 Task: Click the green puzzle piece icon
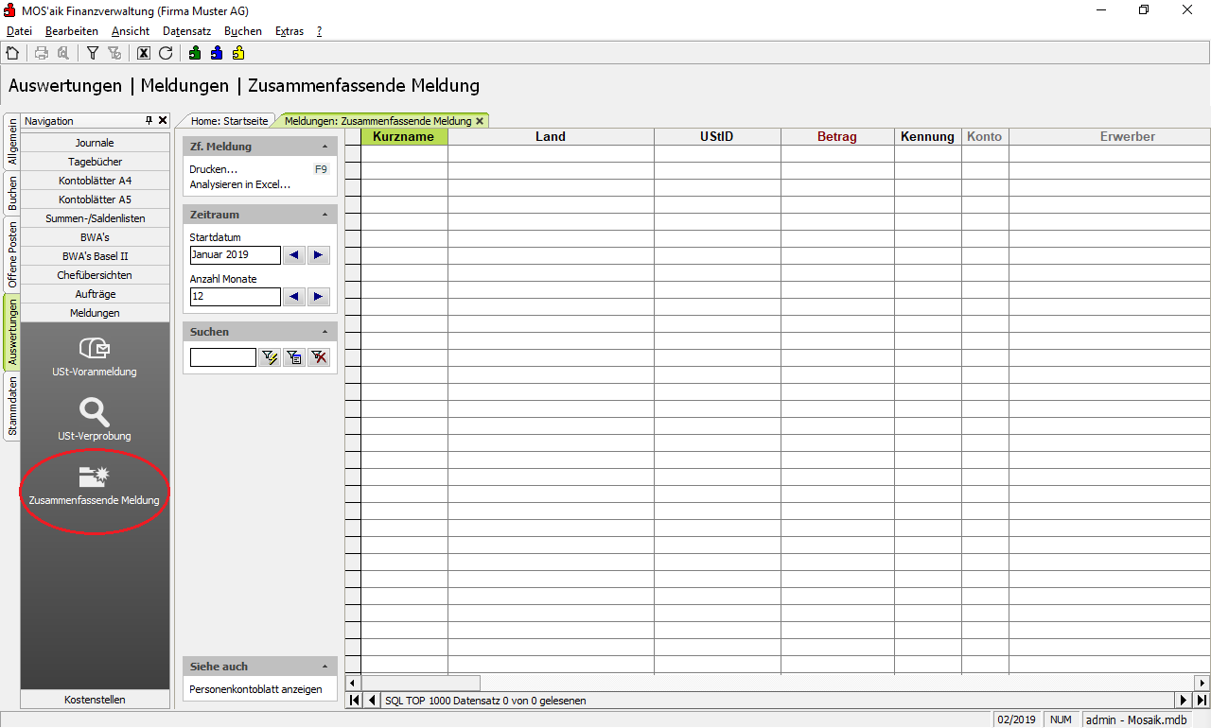tap(195, 54)
